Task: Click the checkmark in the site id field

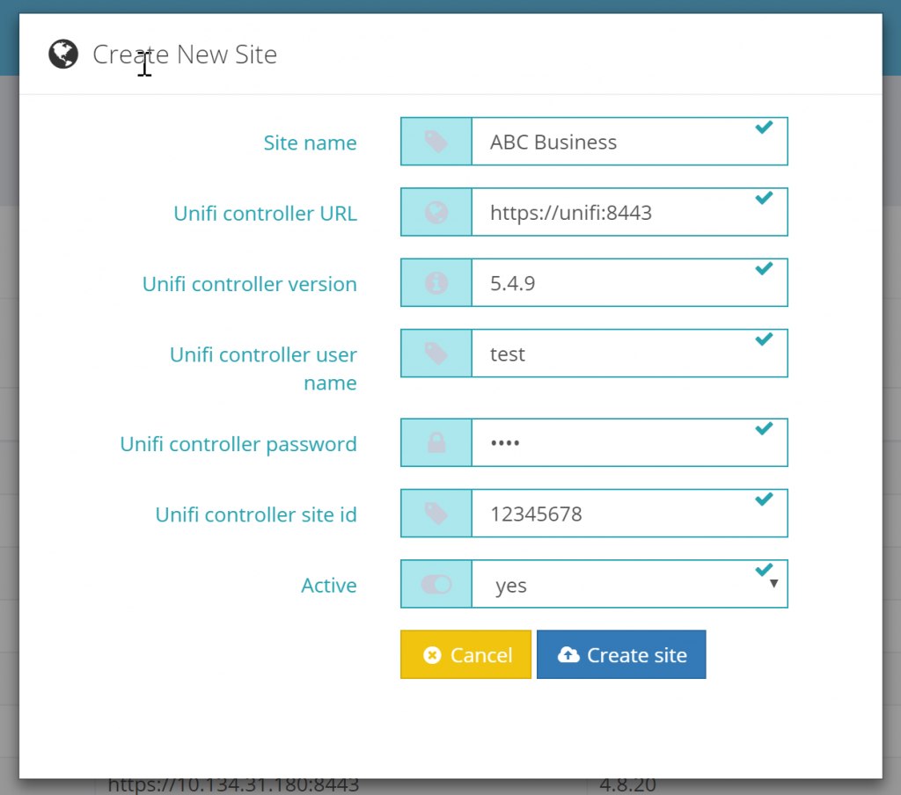Action: [764, 500]
